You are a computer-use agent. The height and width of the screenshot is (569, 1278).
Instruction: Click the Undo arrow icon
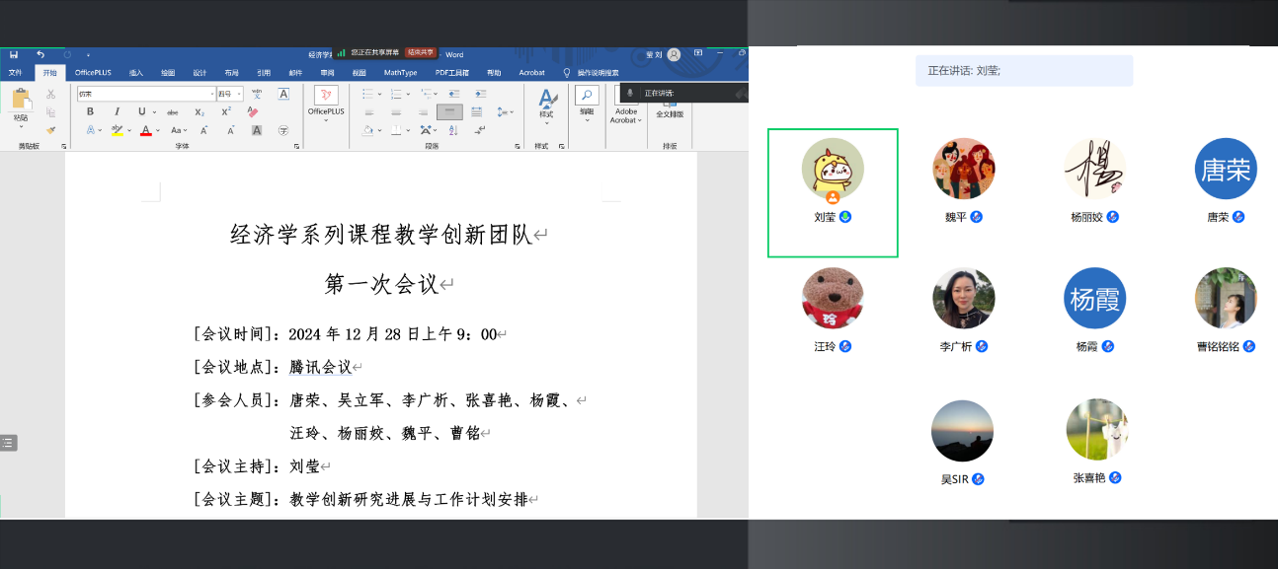[x=40, y=54]
